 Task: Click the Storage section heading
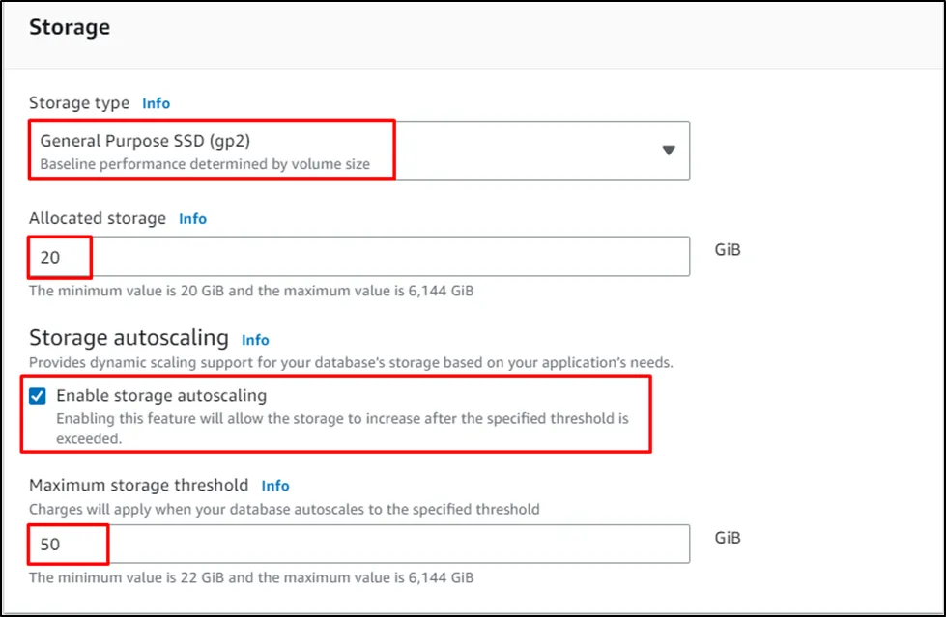tap(70, 27)
